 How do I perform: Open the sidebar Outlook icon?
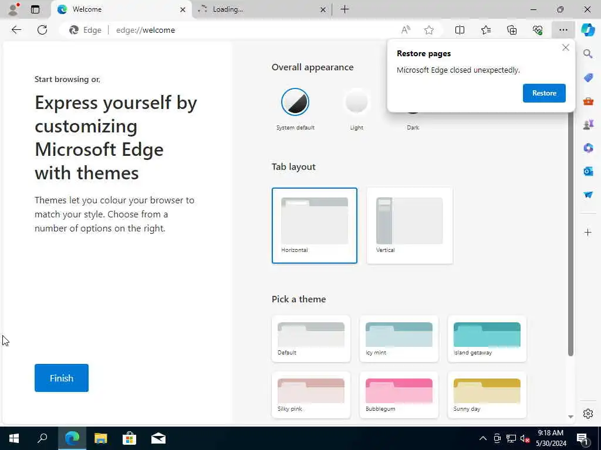pos(588,171)
